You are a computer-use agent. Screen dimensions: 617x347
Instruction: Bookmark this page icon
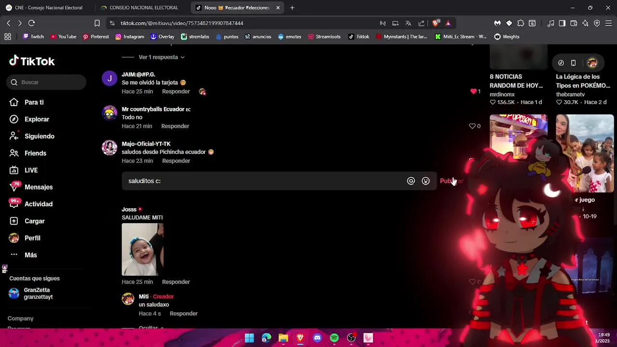click(x=97, y=23)
